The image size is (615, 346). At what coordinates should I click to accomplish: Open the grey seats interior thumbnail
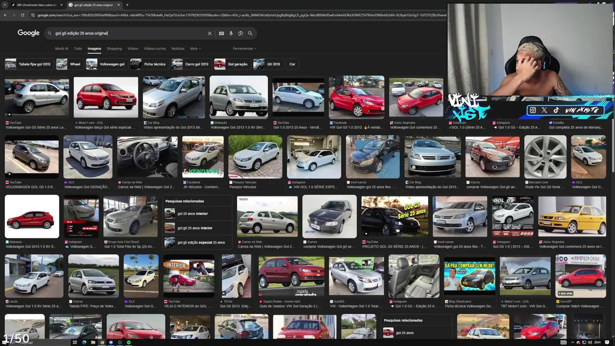tap(414, 276)
